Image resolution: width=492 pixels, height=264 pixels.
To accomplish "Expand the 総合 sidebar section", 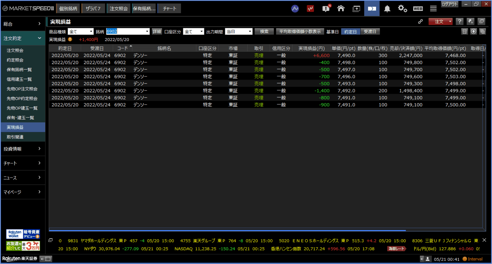I will click(23, 24).
